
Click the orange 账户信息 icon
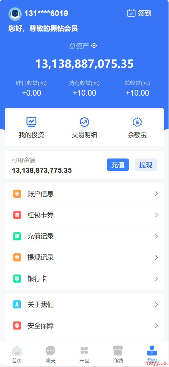pos(17,194)
